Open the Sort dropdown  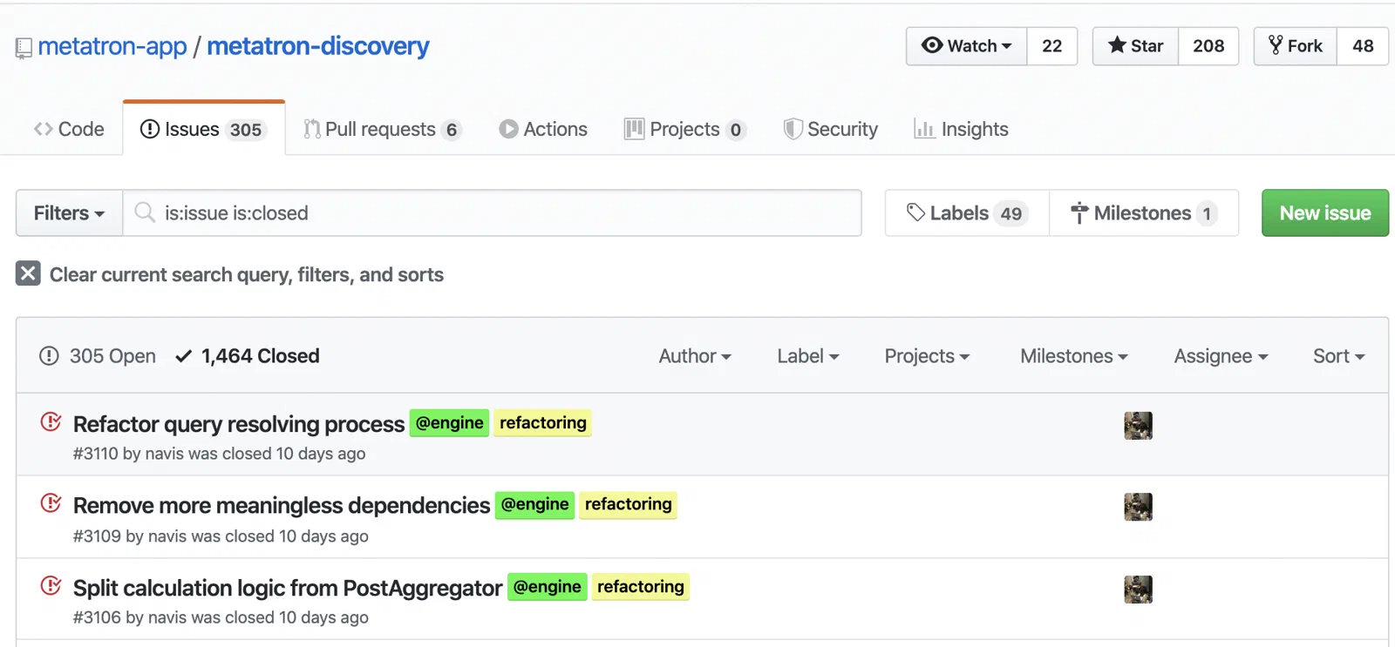1339,356
